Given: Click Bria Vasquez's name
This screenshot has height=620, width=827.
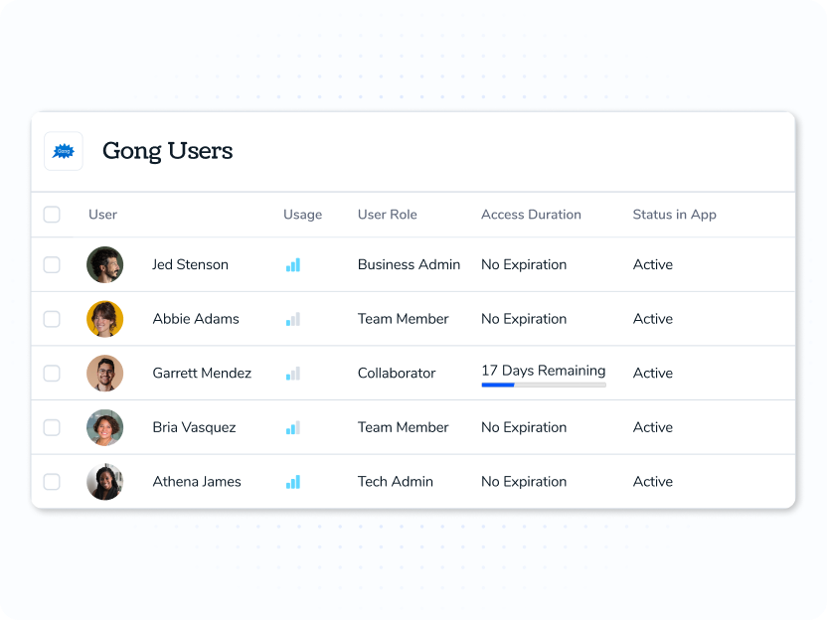Looking at the screenshot, I should [194, 427].
